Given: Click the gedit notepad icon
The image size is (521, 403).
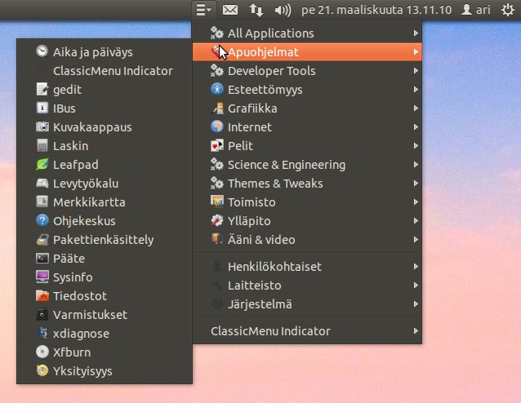Looking at the screenshot, I should point(42,89).
